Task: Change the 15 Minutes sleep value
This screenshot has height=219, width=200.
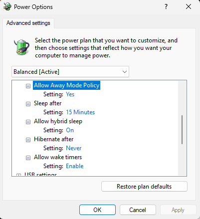Action: point(80,112)
